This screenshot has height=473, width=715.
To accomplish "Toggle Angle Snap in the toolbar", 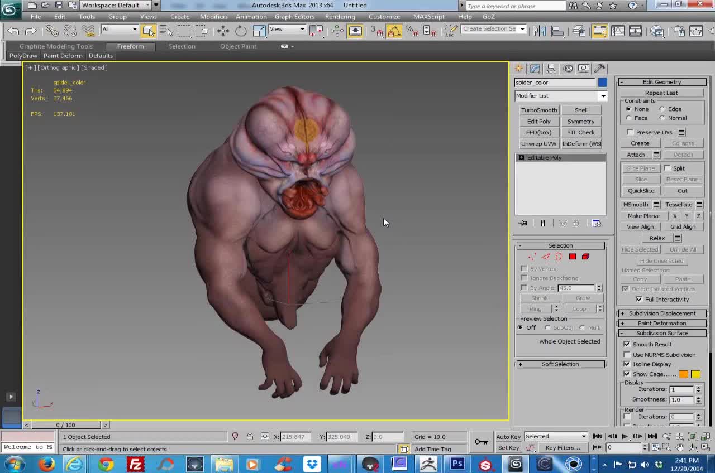I will (394, 31).
